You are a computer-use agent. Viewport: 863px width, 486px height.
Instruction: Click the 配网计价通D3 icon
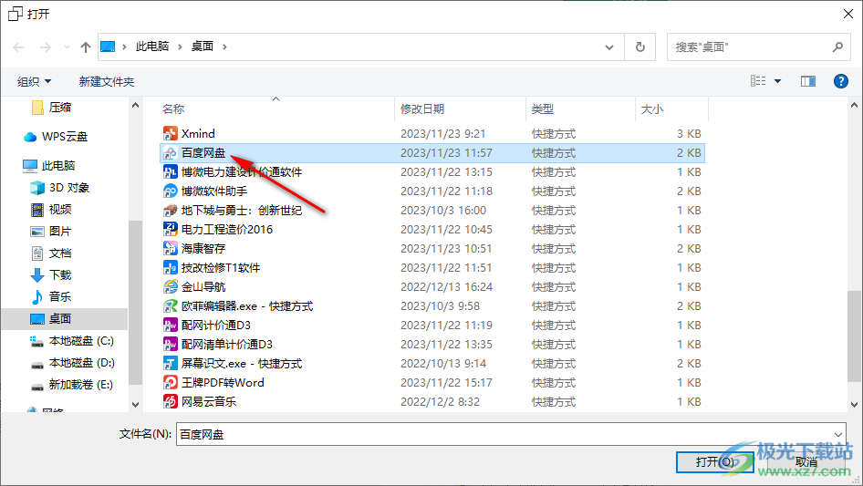click(170, 325)
